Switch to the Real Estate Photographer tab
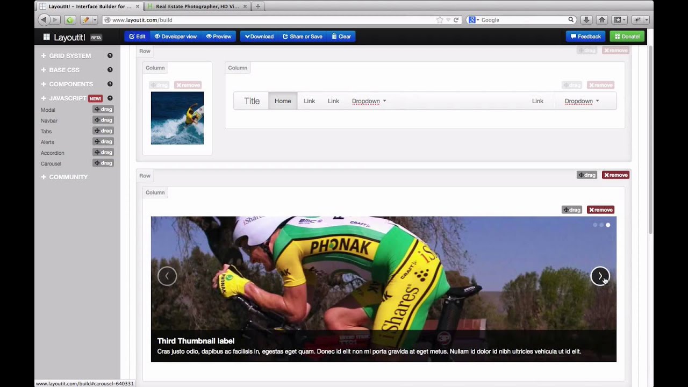This screenshot has width=688, height=387. click(198, 6)
